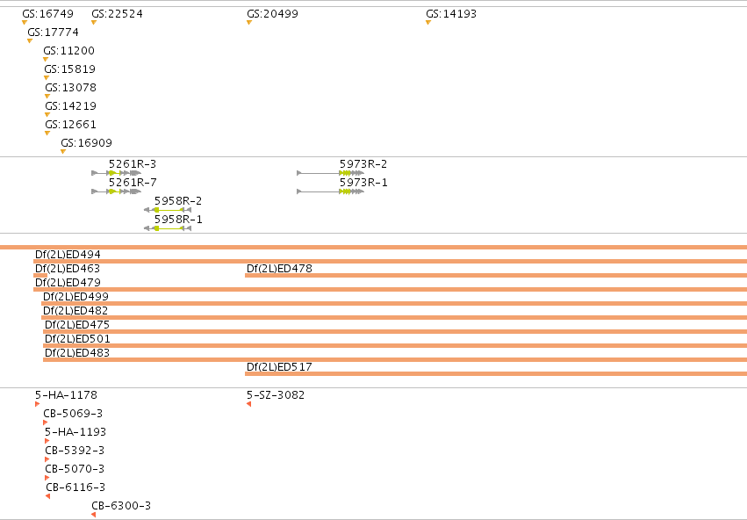Click the triangle marker under GS:14193

tap(428, 23)
